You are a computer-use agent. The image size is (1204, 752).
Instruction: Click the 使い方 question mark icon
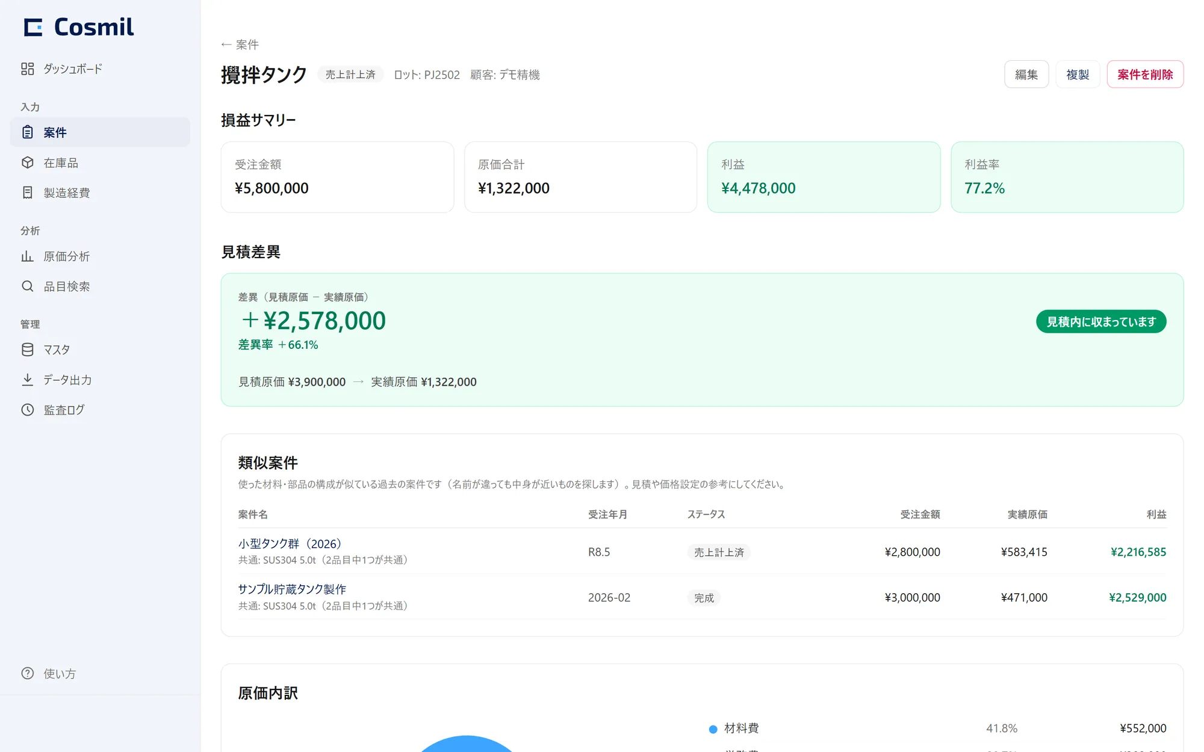tap(28, 673)
